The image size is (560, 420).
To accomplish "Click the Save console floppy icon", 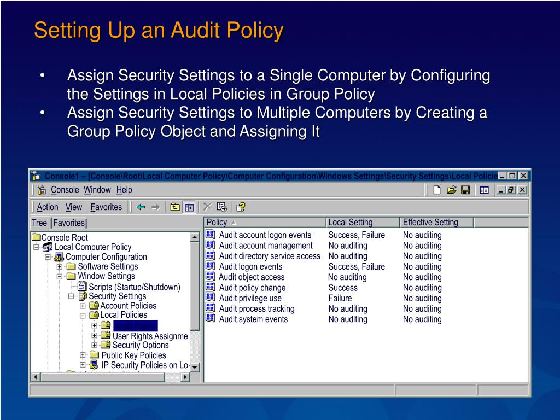I will [465, 190].
